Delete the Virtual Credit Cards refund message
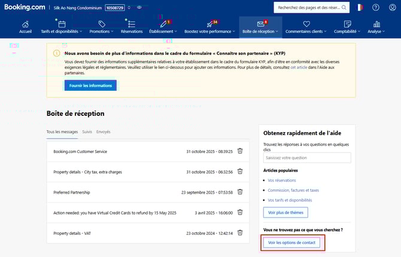The width and height of the screenshot is (401, 257). click(240, 212)
